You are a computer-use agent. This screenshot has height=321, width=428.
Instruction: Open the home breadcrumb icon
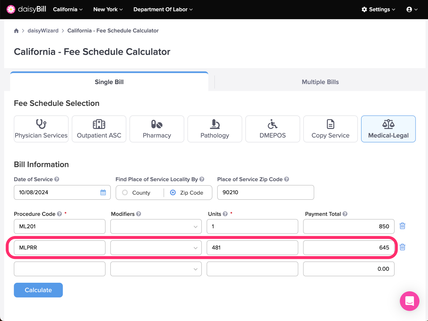pos(16,31)
